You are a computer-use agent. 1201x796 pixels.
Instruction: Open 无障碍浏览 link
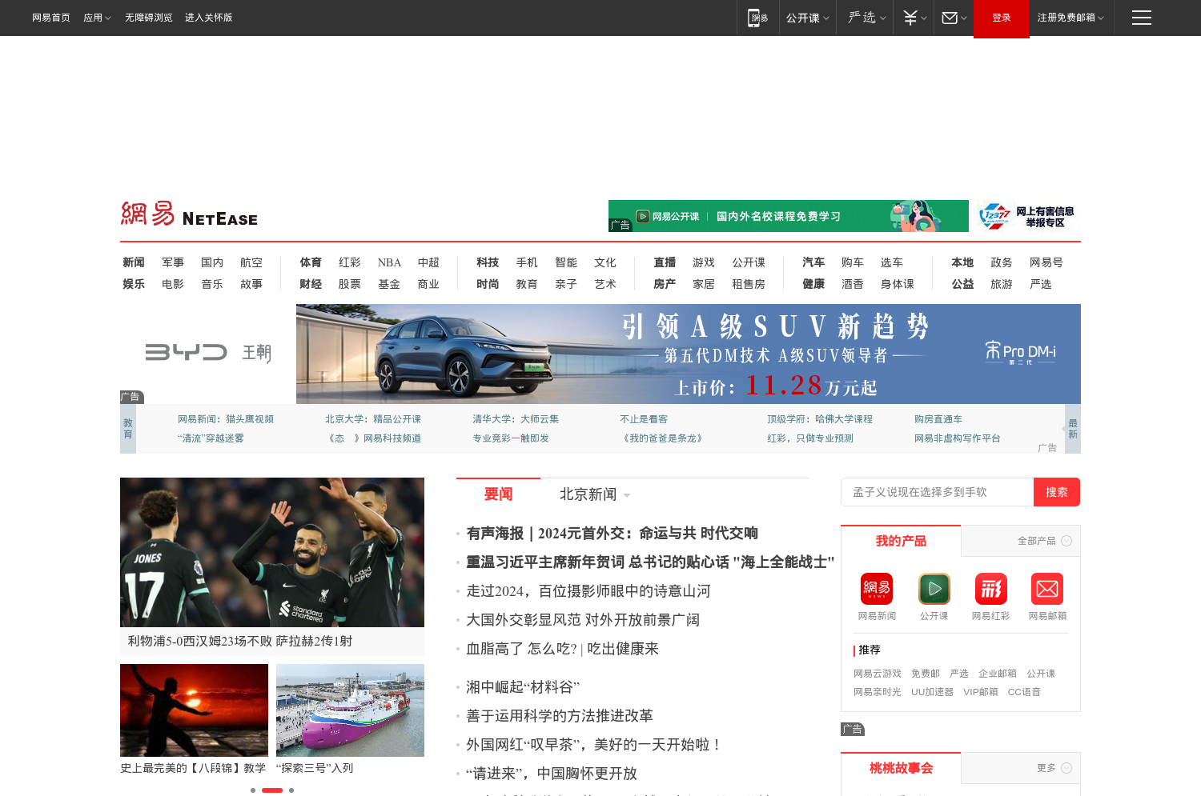(149, 18)
